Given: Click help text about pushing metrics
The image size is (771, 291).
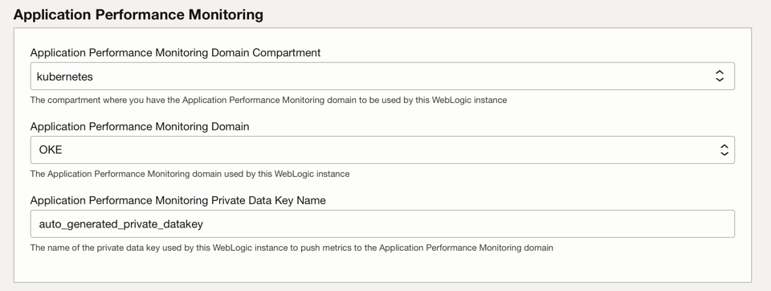Looking at the screenshot, I should click(x=292, y=248).
